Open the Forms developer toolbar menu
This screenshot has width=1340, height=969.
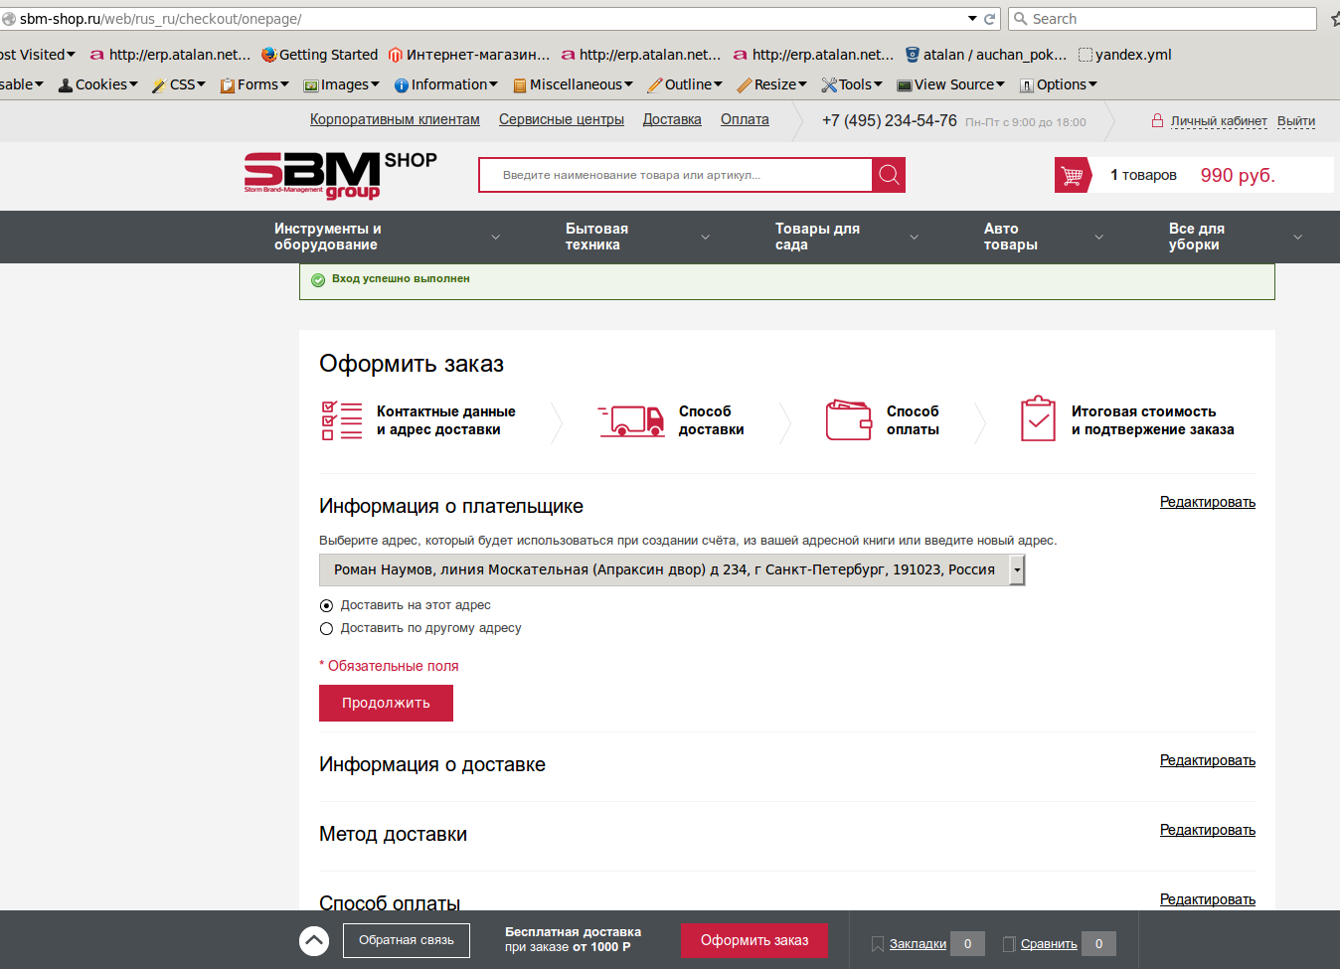click(254, 84)
